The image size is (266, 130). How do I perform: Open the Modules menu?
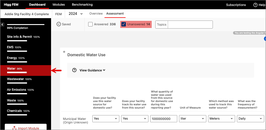click(59, 5)
